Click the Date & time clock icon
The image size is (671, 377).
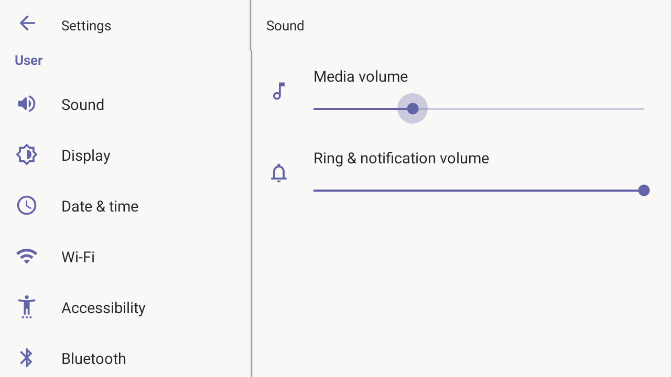pos(26,206)
